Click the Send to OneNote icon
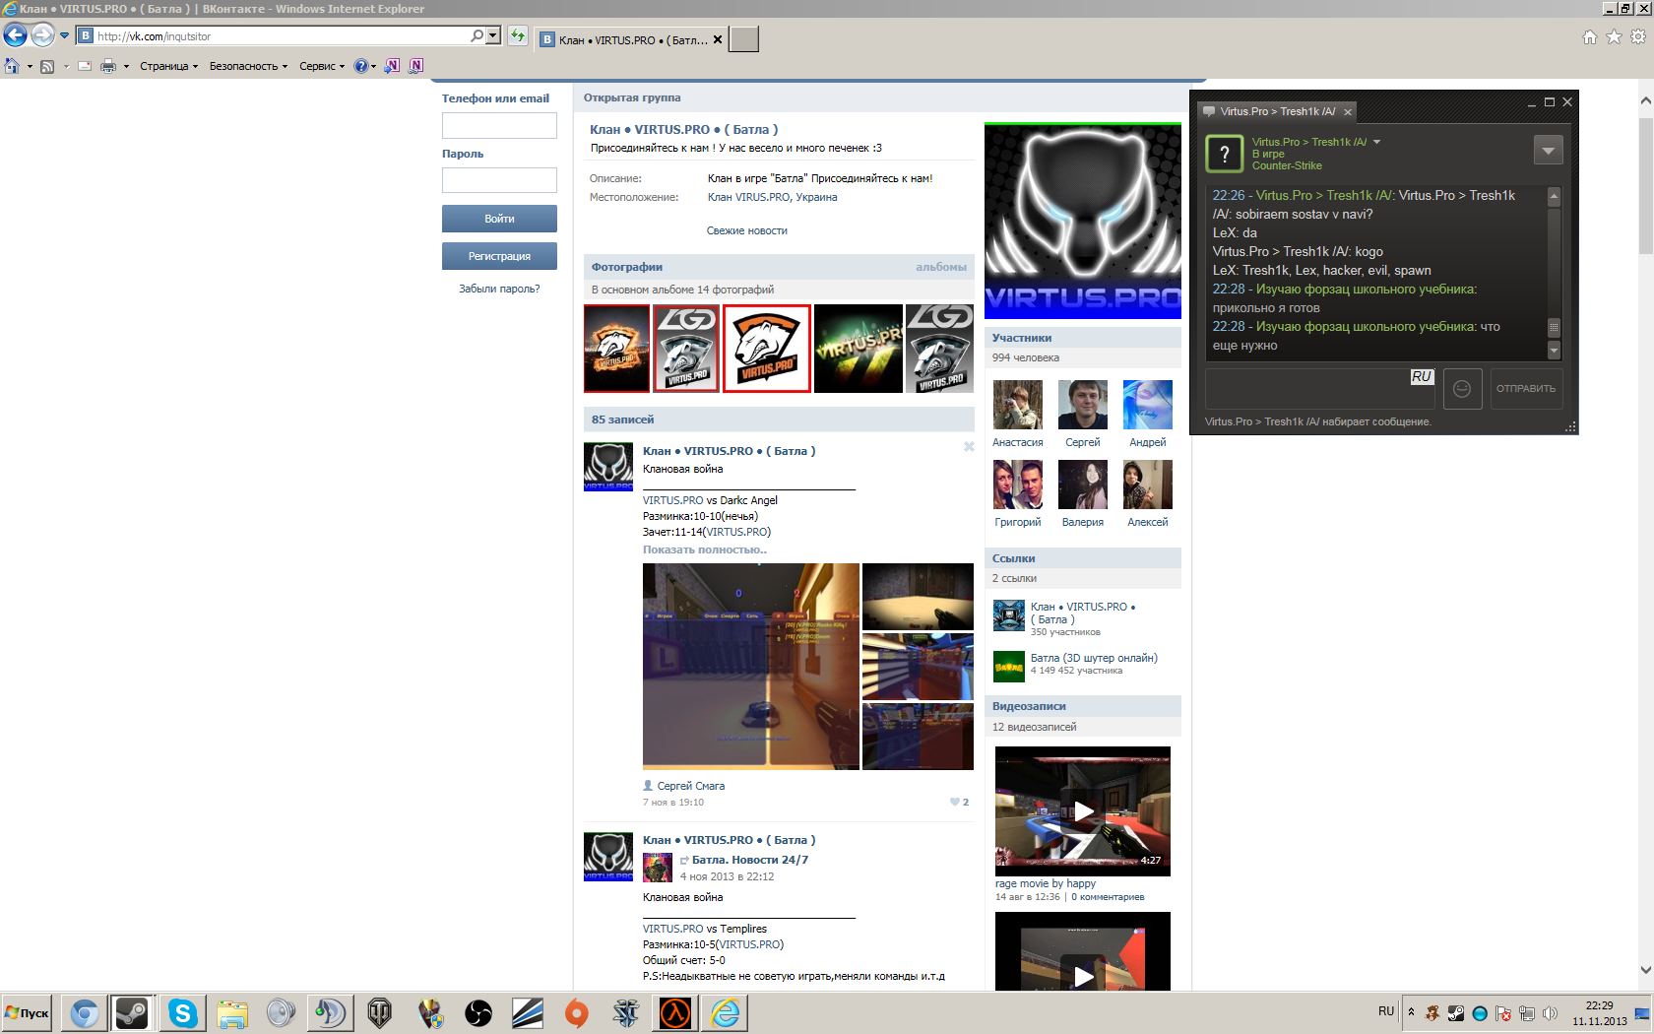 (392, 66)
